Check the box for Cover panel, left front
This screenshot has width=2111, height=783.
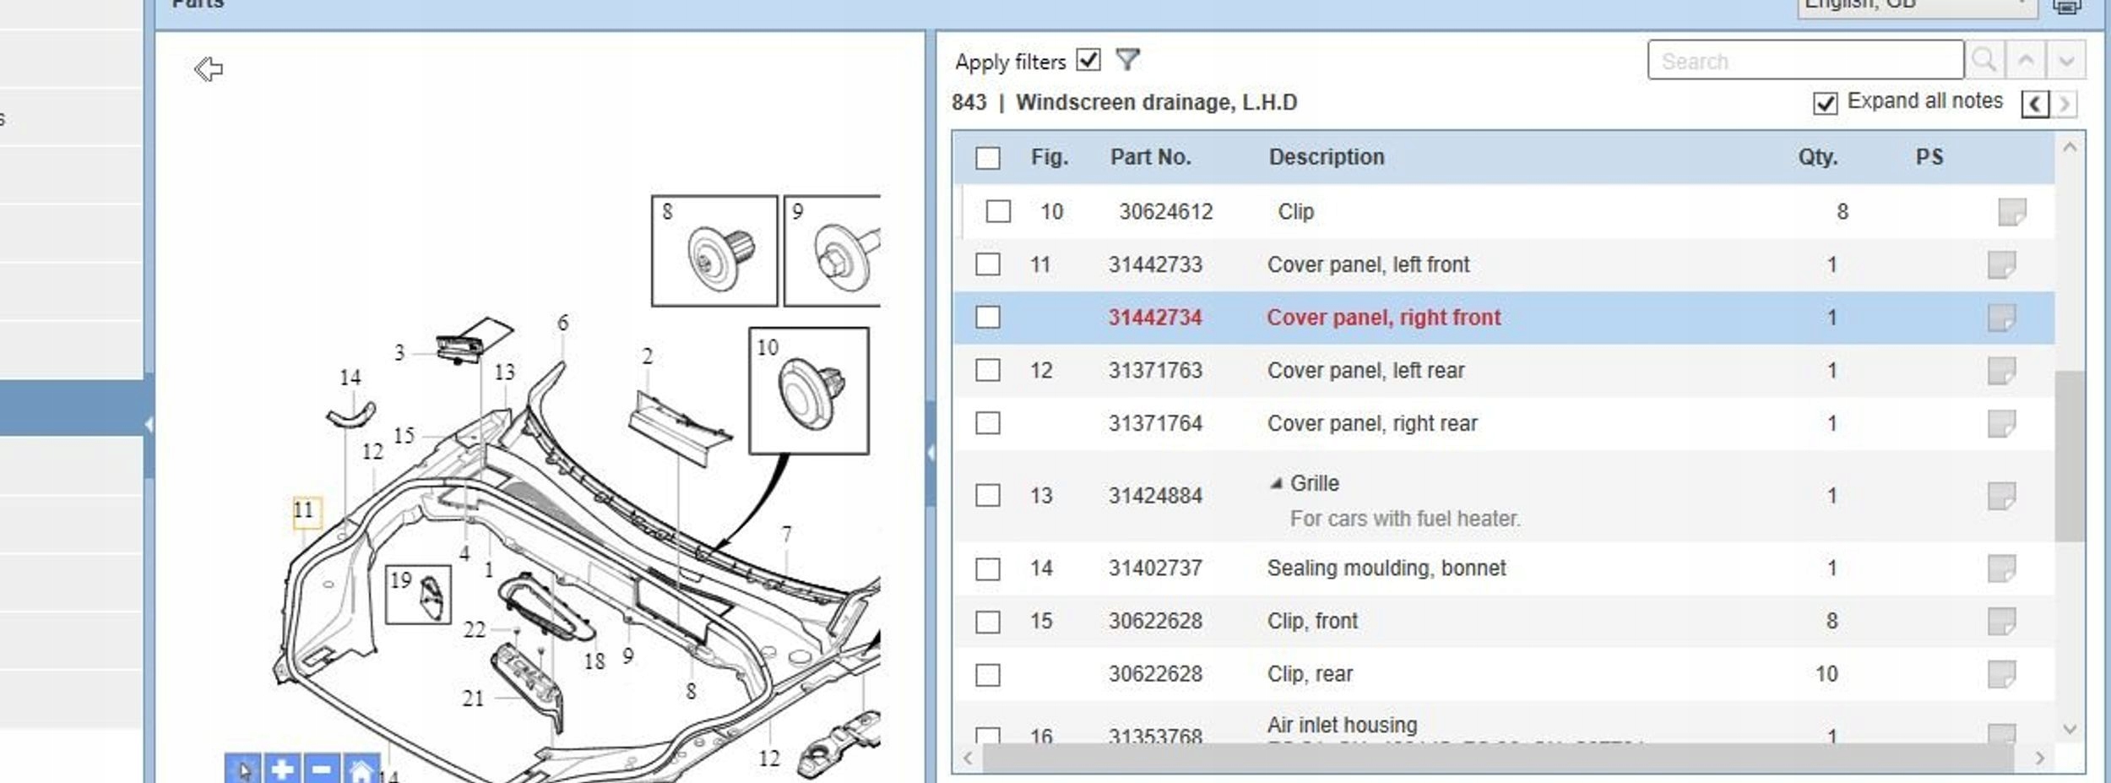[988, 264]
